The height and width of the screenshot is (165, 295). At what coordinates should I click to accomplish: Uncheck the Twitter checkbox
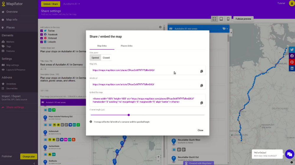pyautogui.click(x=42, y=31)
